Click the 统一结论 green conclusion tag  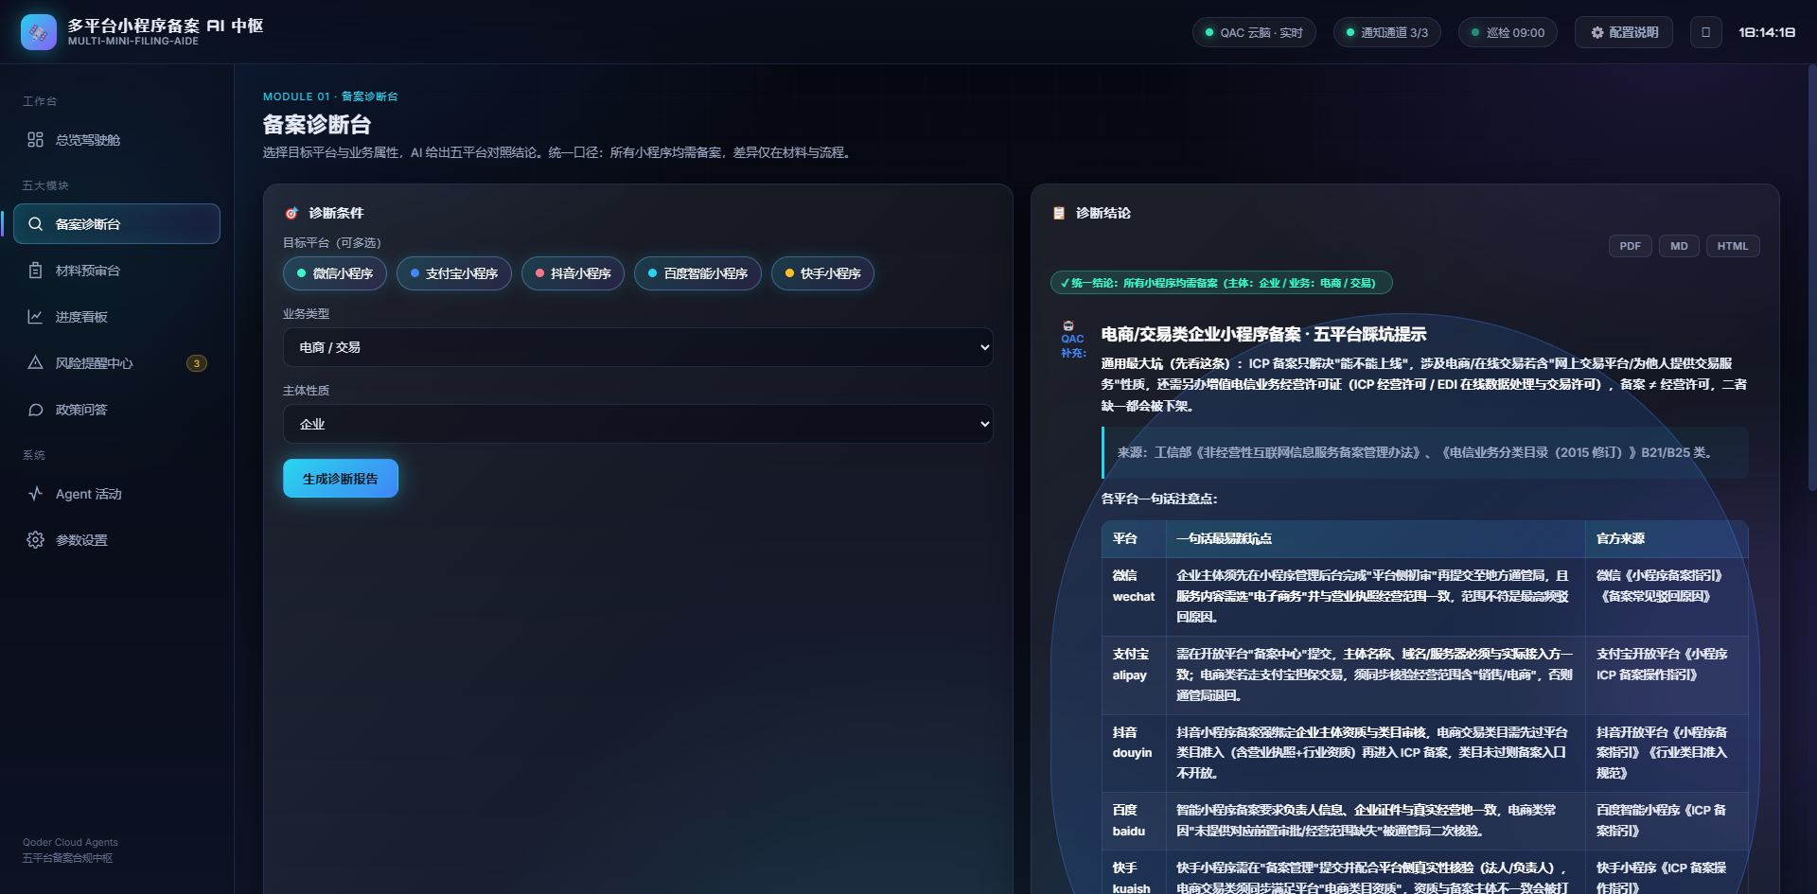pyautogui.click(x=1221, y=283)
